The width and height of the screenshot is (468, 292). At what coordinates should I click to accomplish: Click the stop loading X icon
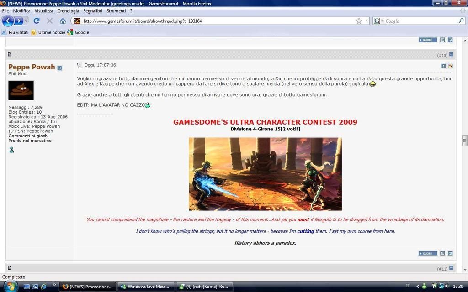click(49, 21)
